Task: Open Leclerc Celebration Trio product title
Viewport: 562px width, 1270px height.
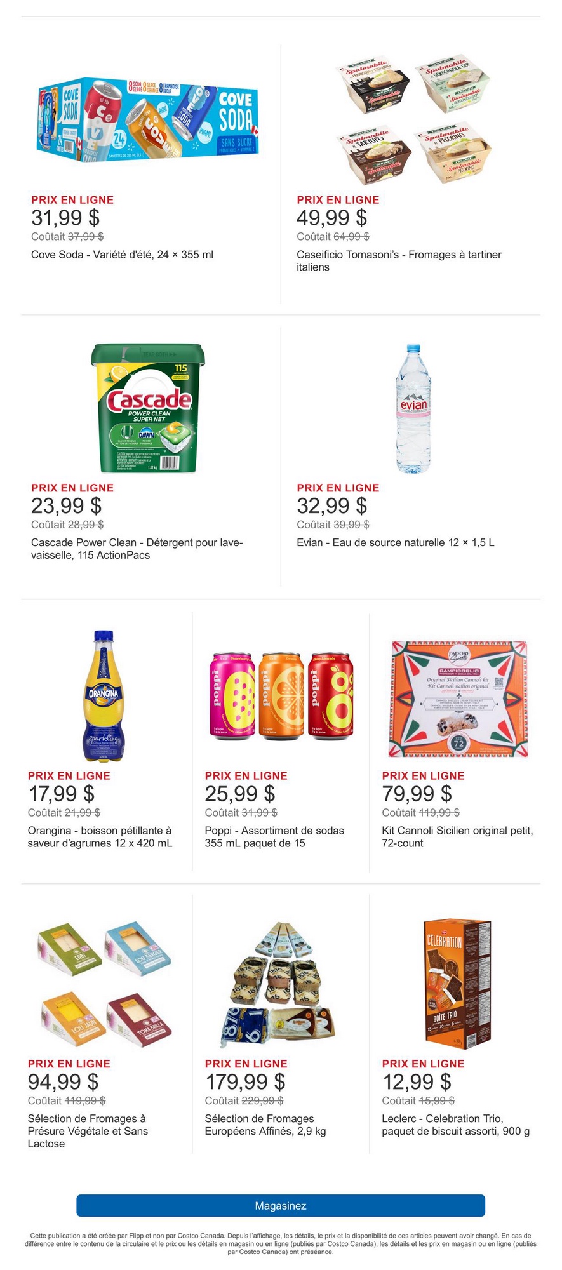Action: point(455,1125)
